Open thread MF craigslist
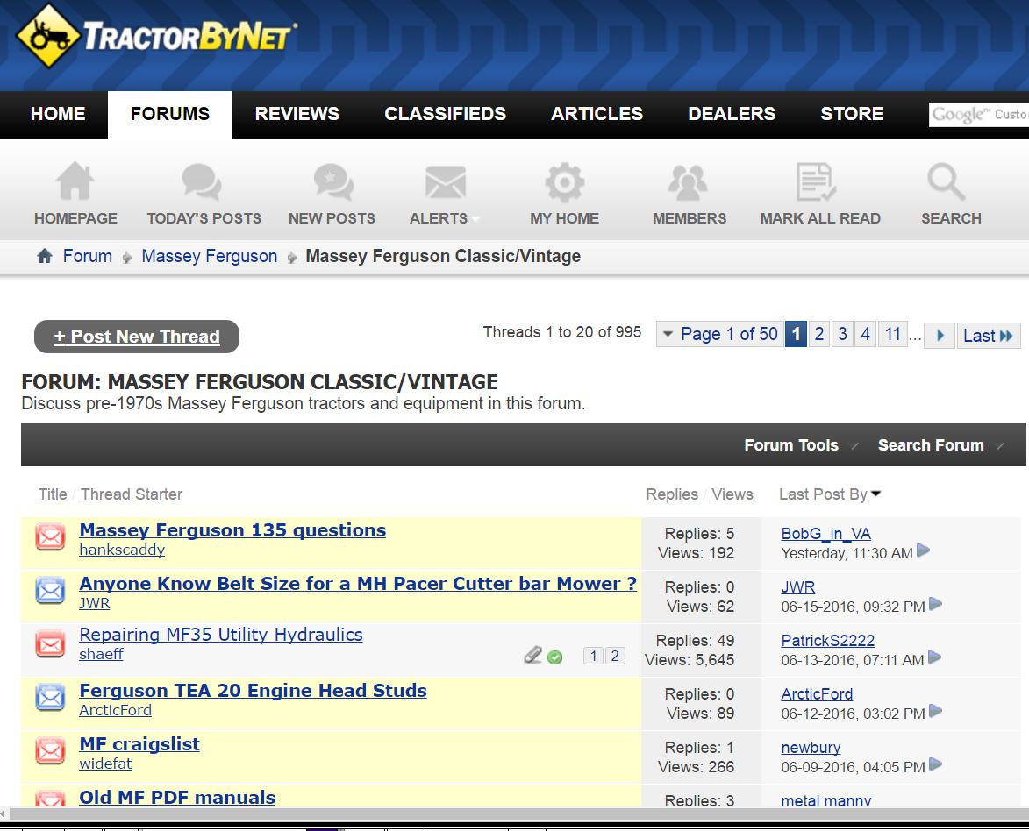Viewport: 1029px width, 831px height. tap(139, 744)
